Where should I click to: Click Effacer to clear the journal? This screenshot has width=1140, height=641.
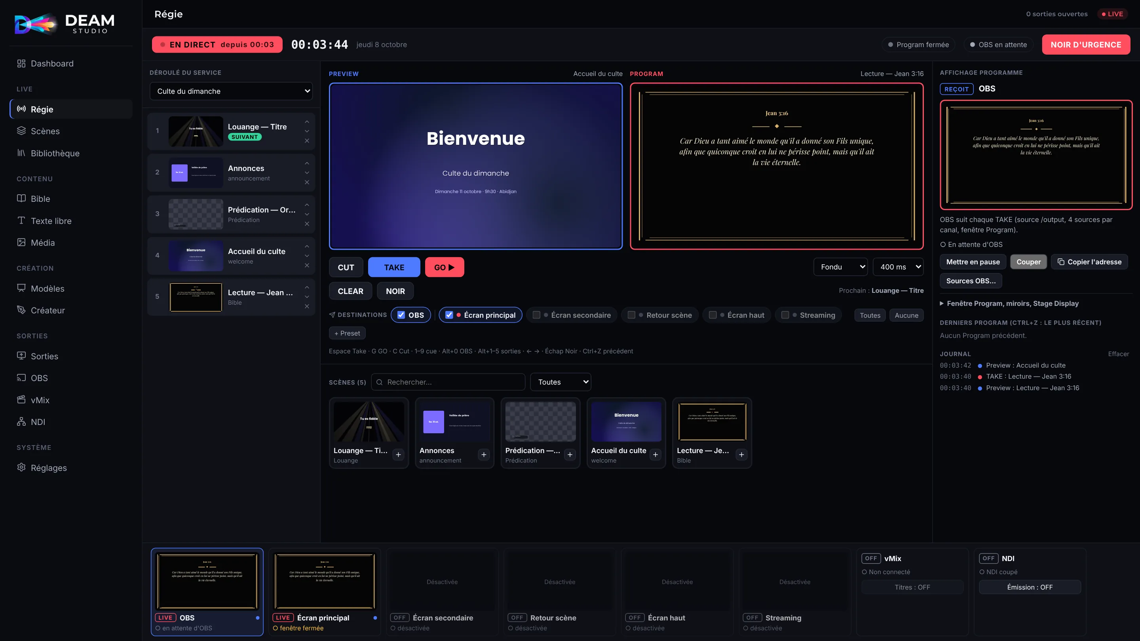tap(1118, 354)
